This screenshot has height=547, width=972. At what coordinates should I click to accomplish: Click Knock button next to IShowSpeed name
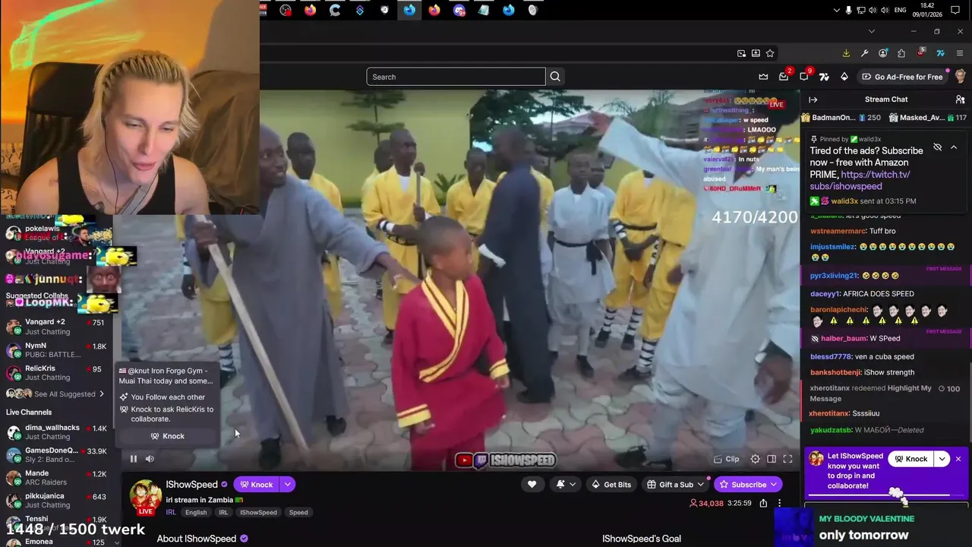(x=256, y=485)
